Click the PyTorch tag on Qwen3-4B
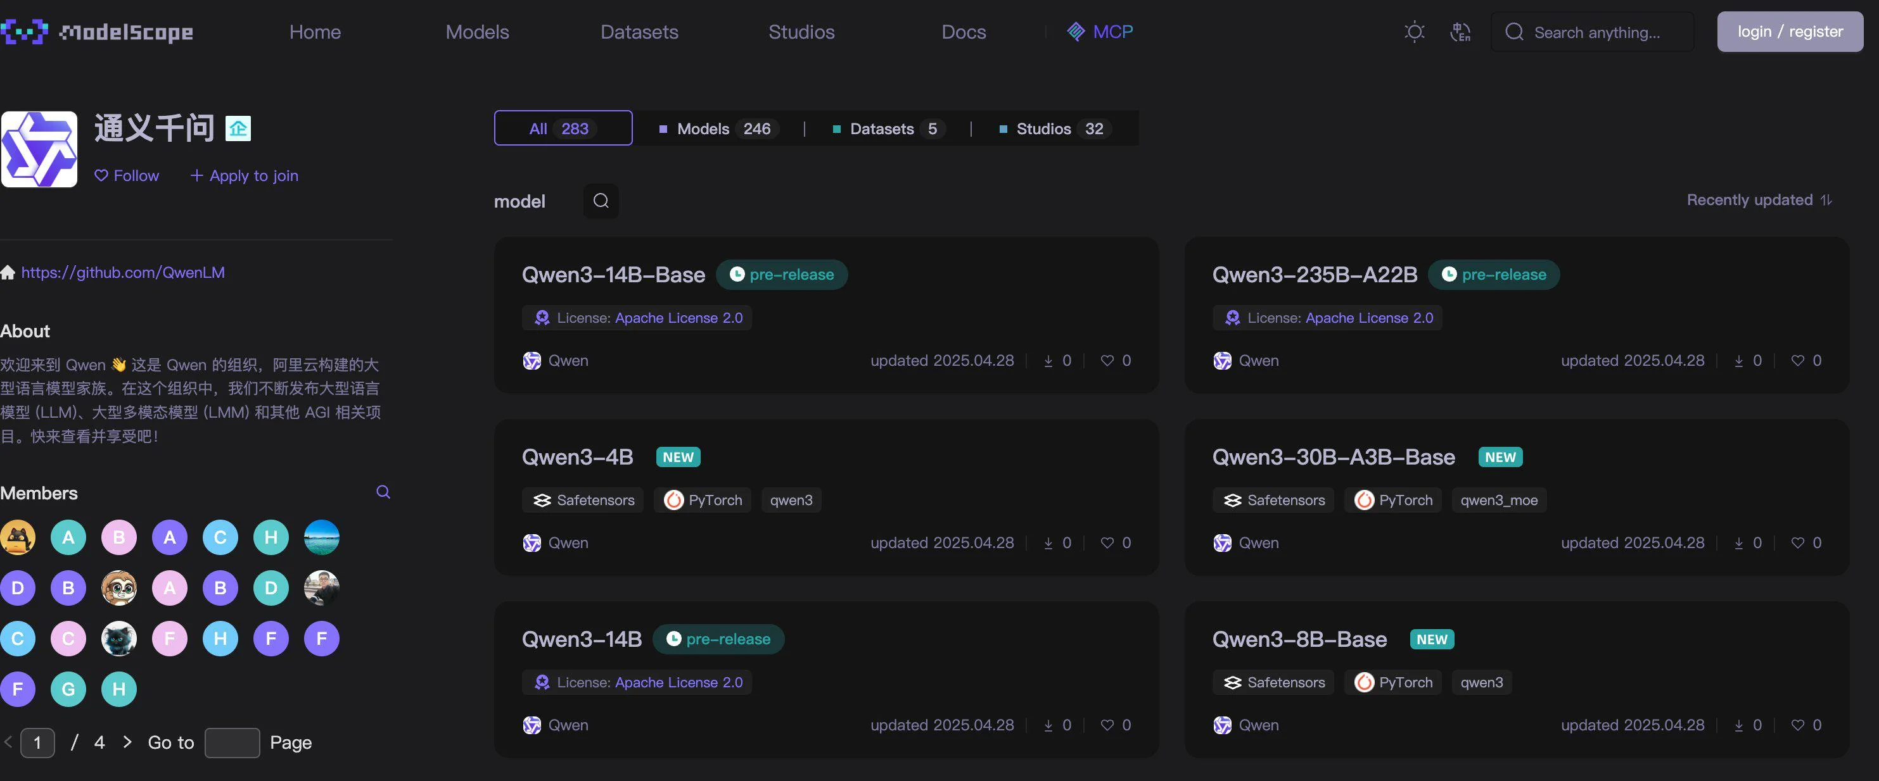 tap(703, 500)
